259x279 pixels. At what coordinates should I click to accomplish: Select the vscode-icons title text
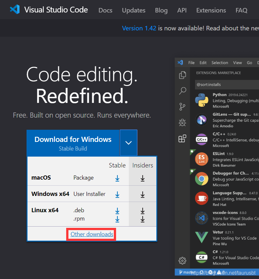pos(225,213)
